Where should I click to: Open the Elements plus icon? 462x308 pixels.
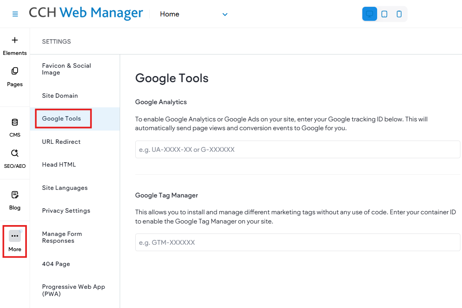coord(15,40)
